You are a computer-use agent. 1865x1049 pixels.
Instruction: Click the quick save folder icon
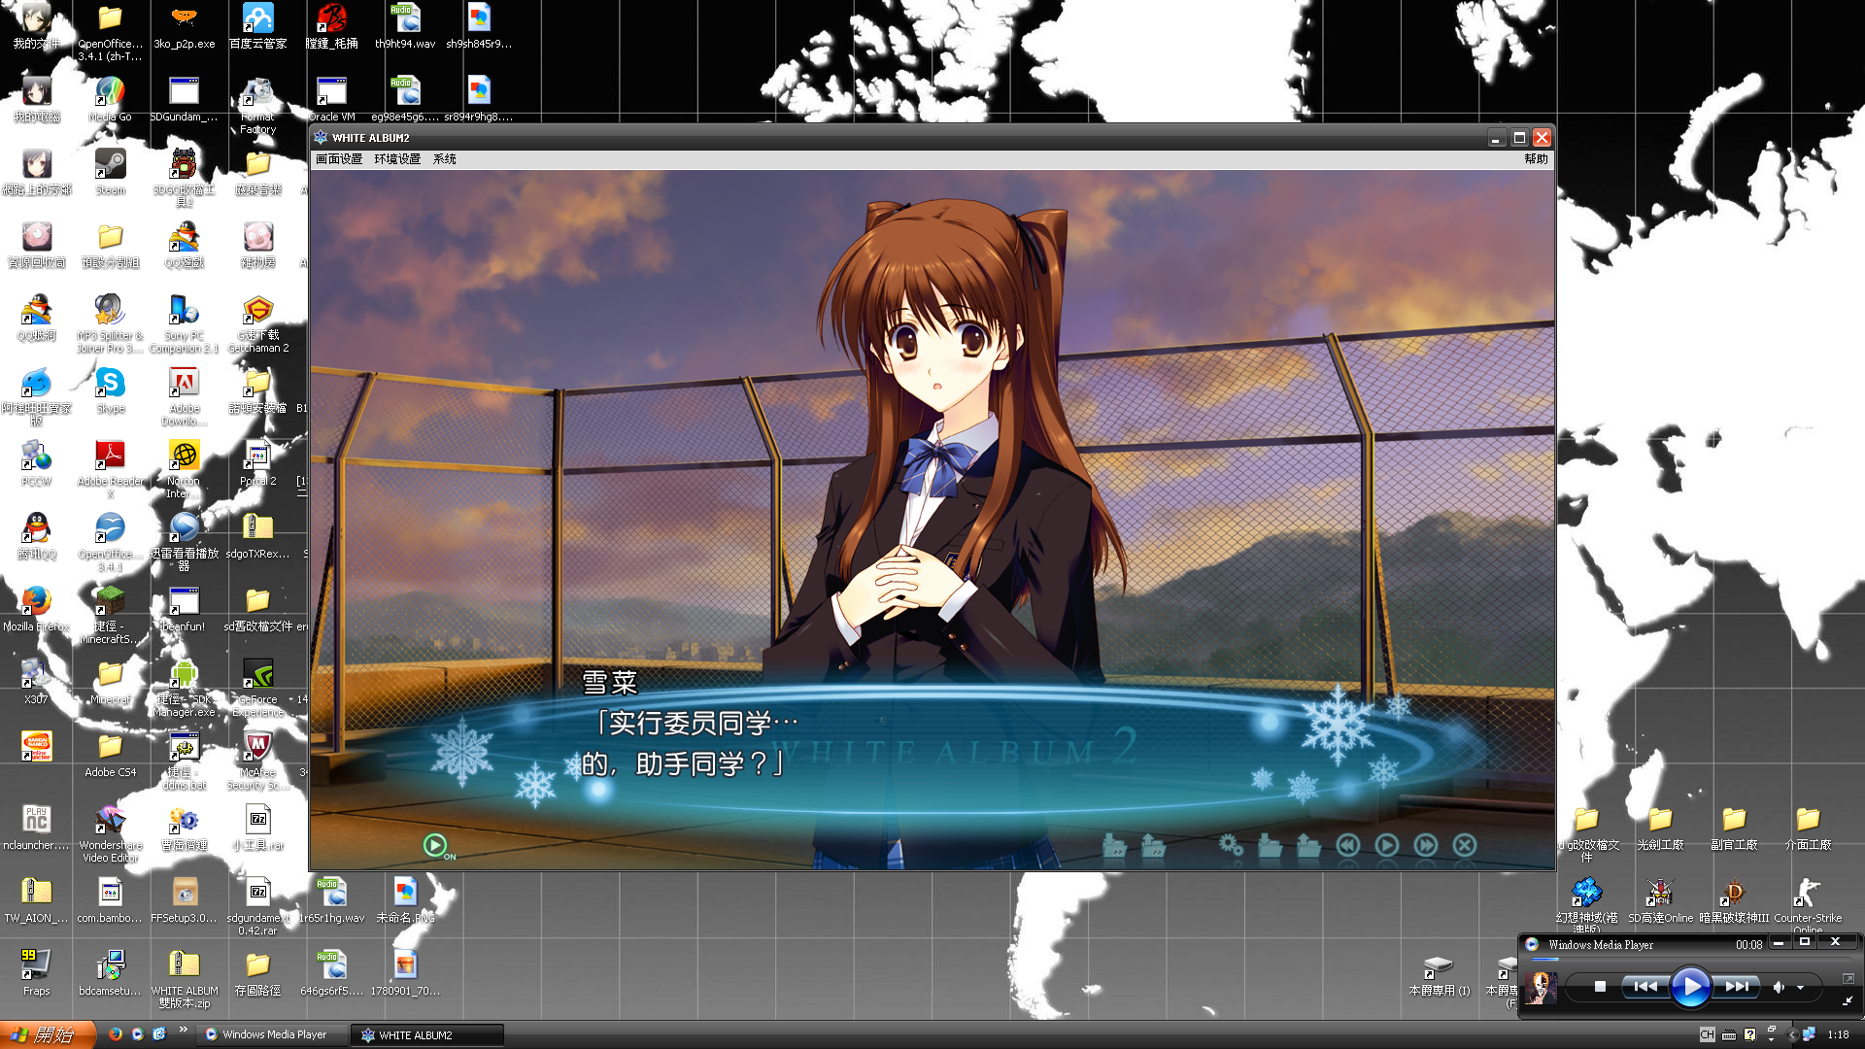[1114, 846]
